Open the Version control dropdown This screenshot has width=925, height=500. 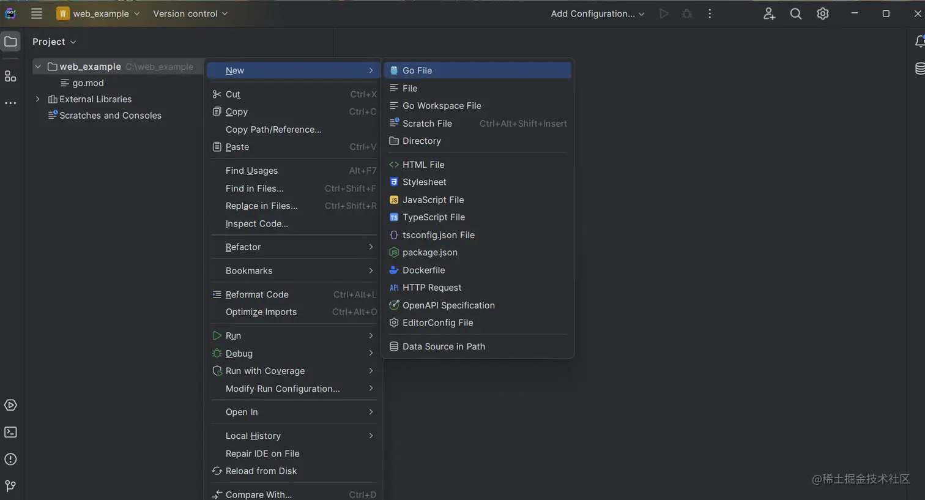tap(190, 13)
